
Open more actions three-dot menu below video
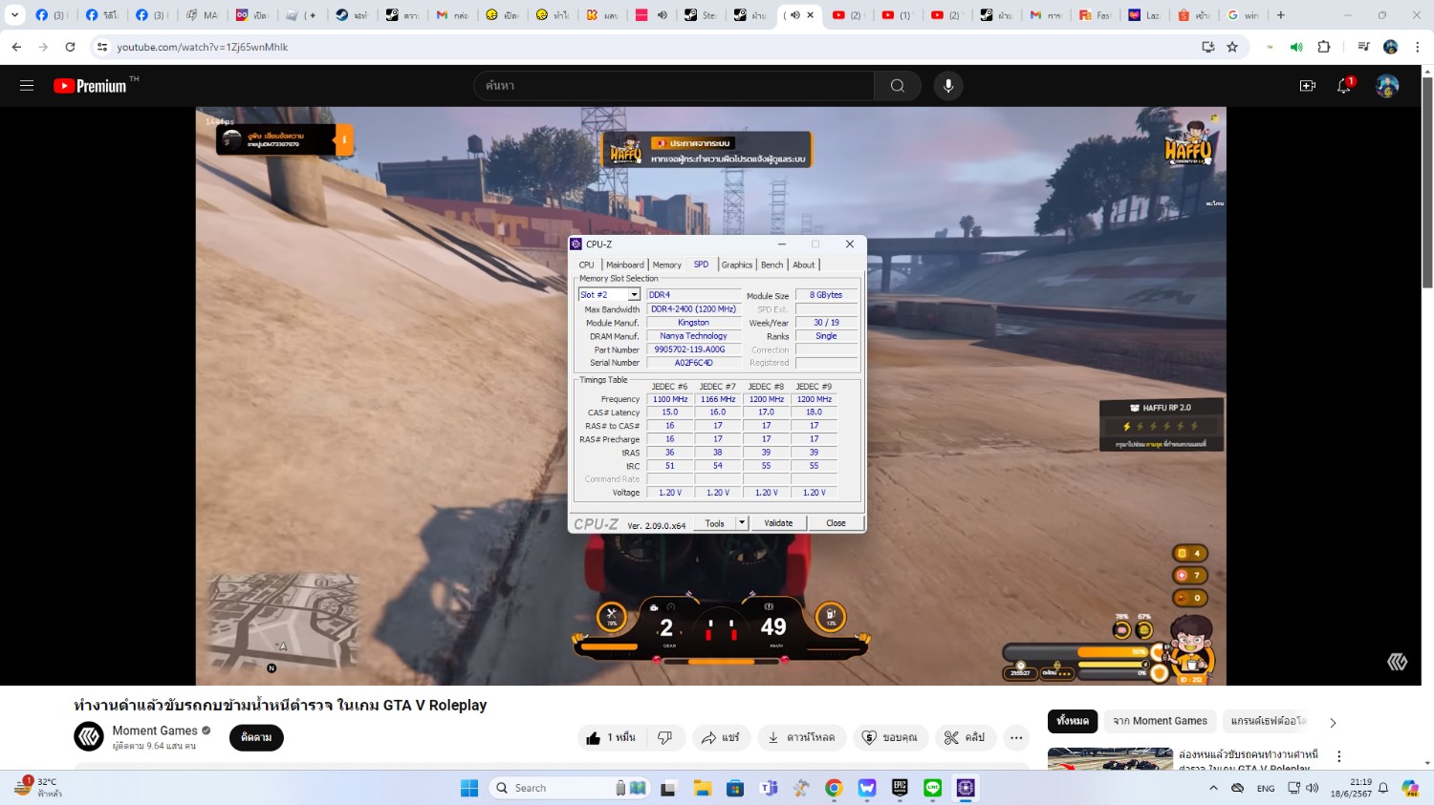pyautogui.click(x=1016, y=737)
